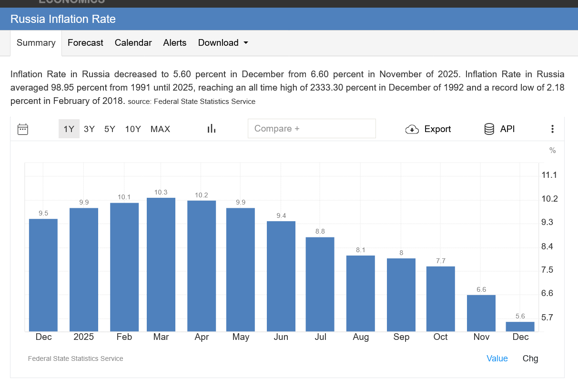Click the Compare + input field
Screen dimensions: 578x379
click(x=312, y=129)
